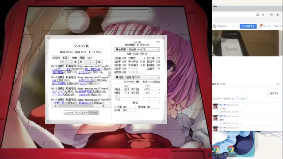Focus the comment input field
Viewport: 283px width, 159px height.
[240, 93]
